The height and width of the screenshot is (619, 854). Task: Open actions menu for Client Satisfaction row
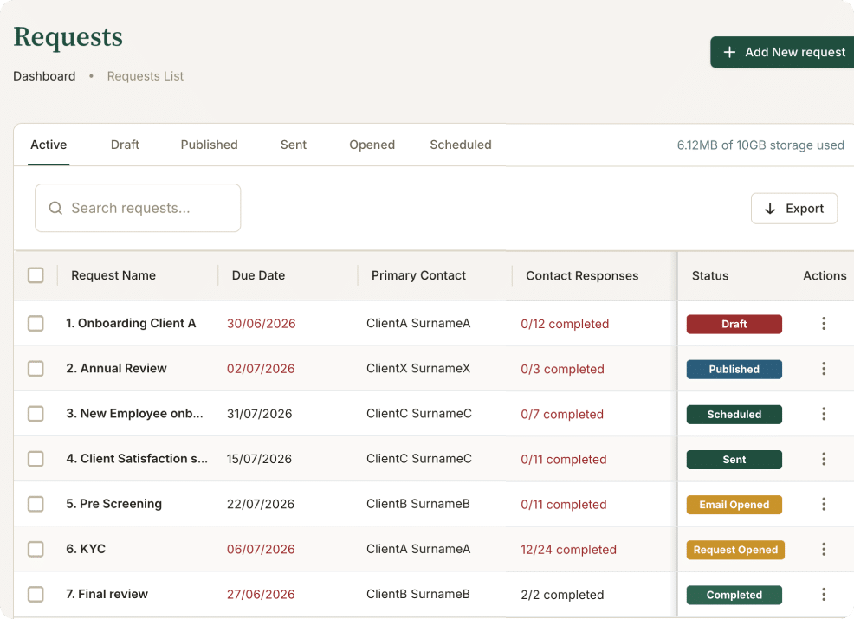click(824, 459)
